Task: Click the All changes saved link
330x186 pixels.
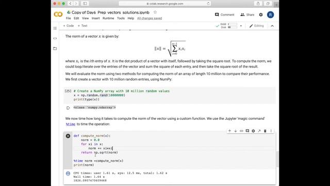Action: tap(150, 19)
